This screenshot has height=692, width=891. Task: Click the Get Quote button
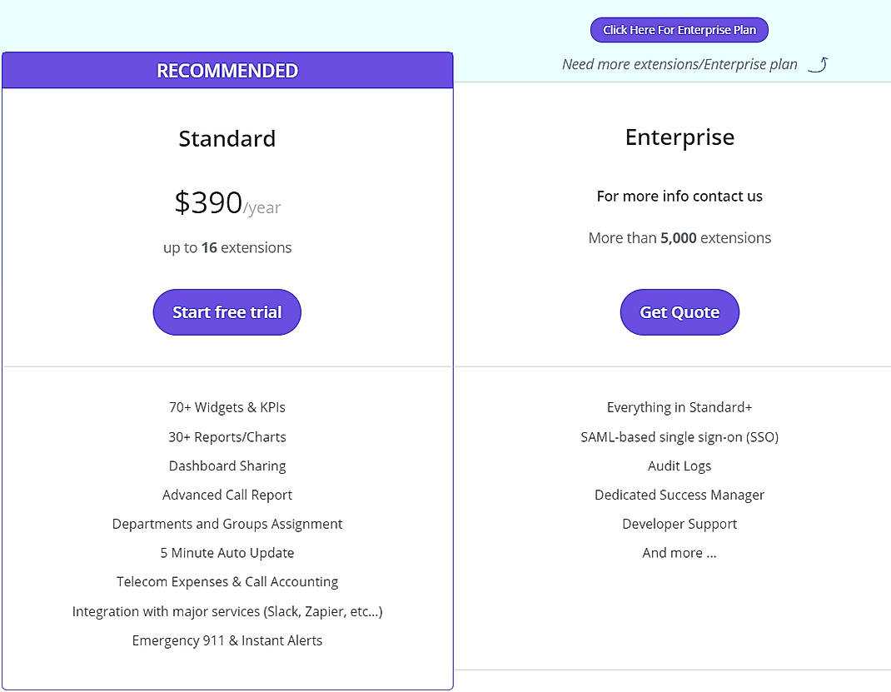(x=679, y=311)
